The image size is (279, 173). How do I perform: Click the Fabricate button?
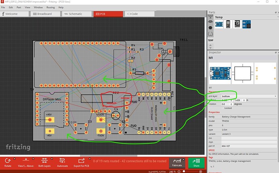pyautogui.click(x=177, y=163)
